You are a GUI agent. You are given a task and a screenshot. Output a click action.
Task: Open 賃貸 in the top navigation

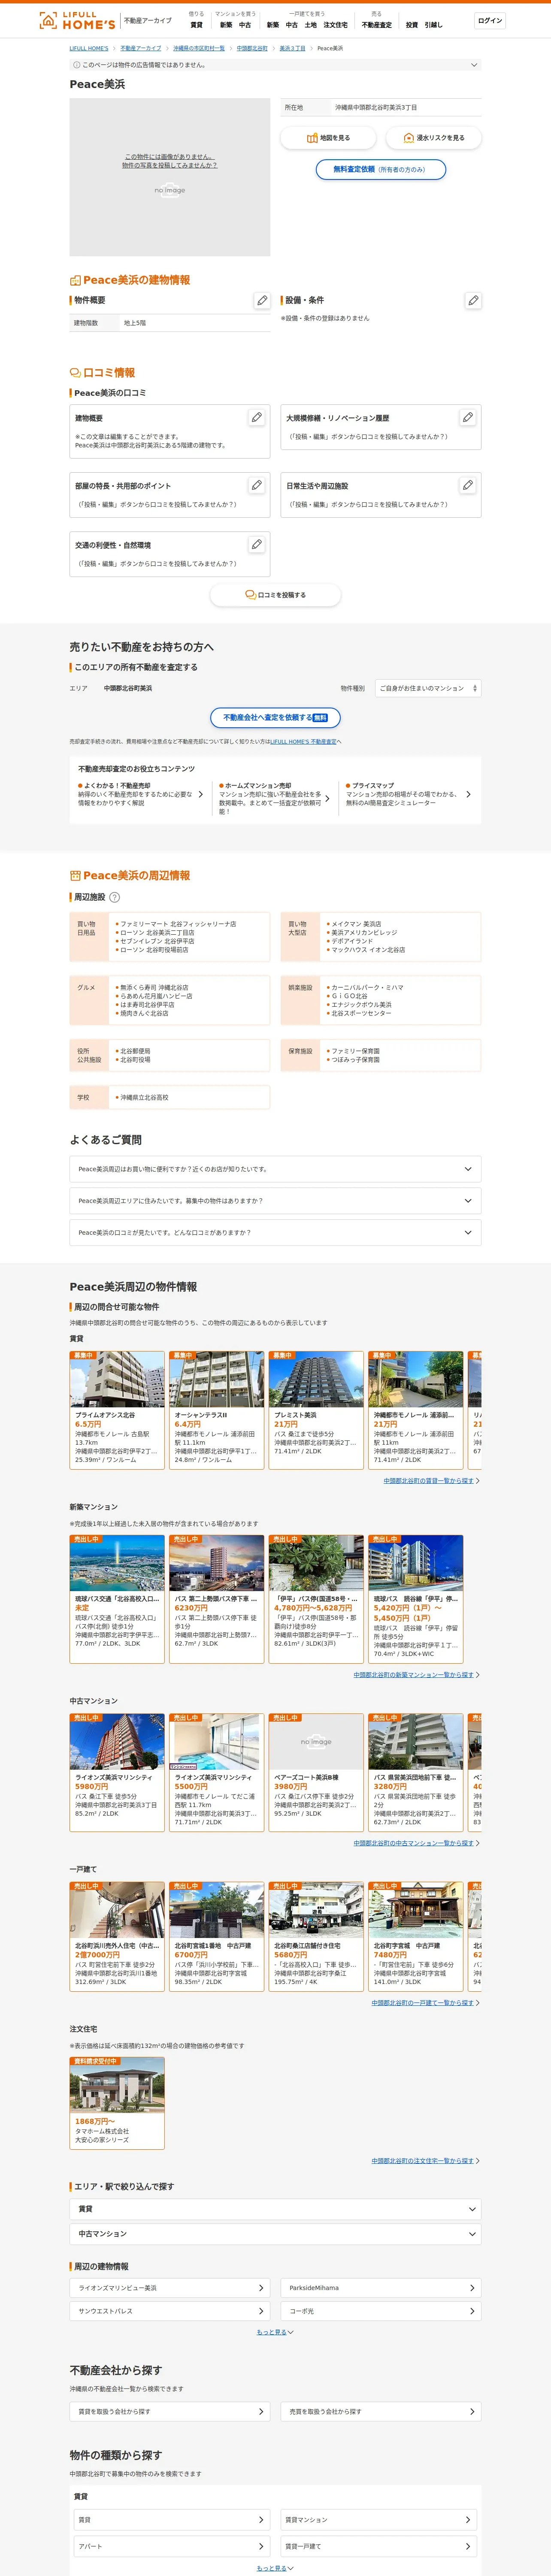[196, 25]
